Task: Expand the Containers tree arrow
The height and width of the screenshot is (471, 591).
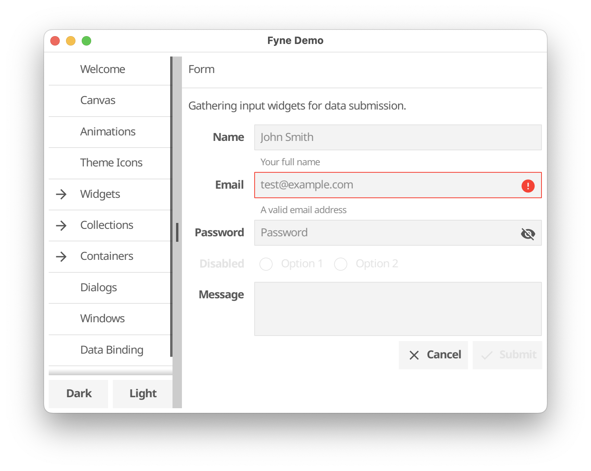Action: [x=61, y=257]
